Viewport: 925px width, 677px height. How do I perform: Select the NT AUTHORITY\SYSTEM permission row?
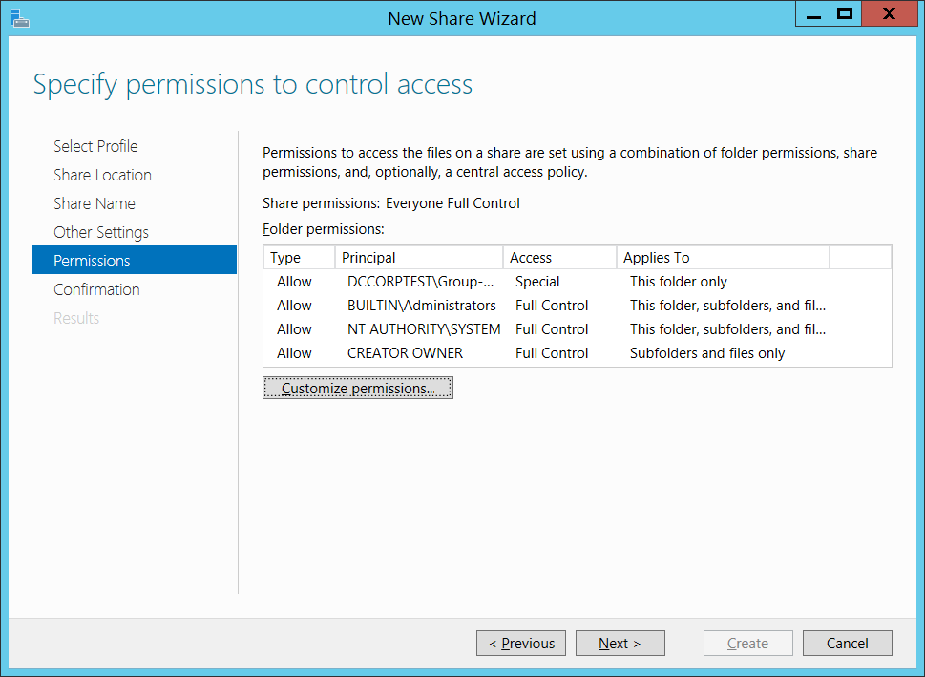pyautogui.click(x=577, y=328)
